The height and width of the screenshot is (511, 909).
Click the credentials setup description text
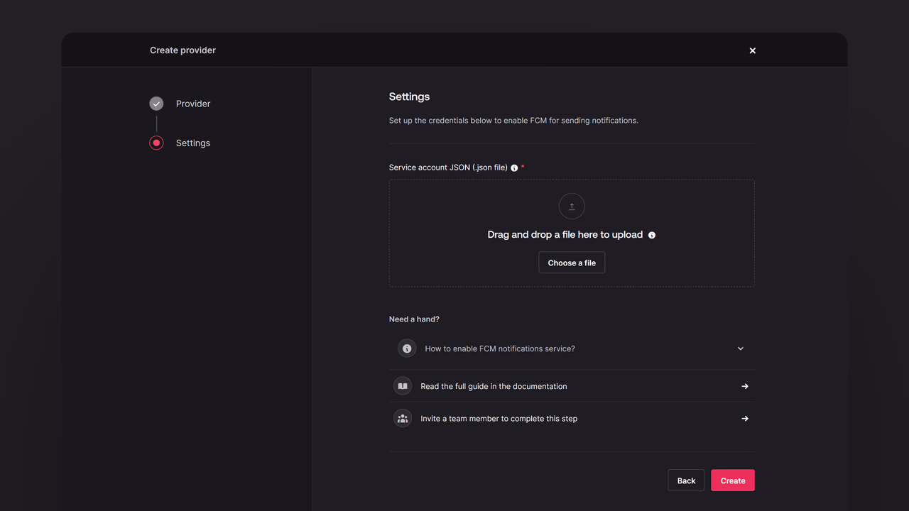513,121
